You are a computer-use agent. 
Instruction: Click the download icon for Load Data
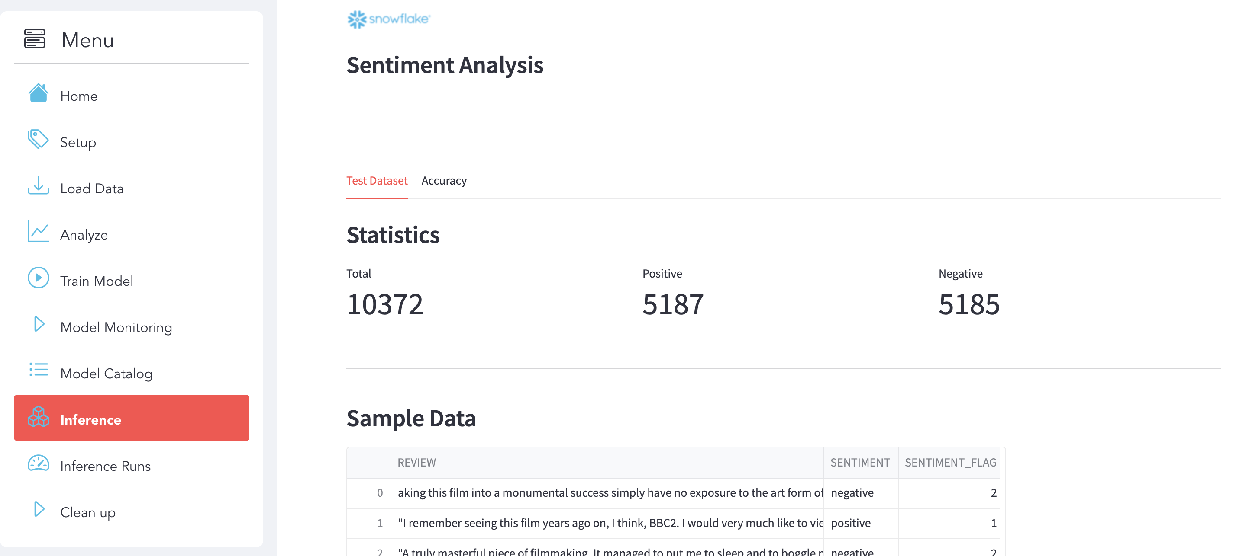38,186
